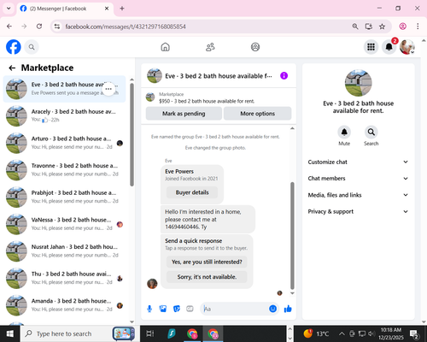427x342 pixels.
Task: Click More options button
Action: (257, 114)
